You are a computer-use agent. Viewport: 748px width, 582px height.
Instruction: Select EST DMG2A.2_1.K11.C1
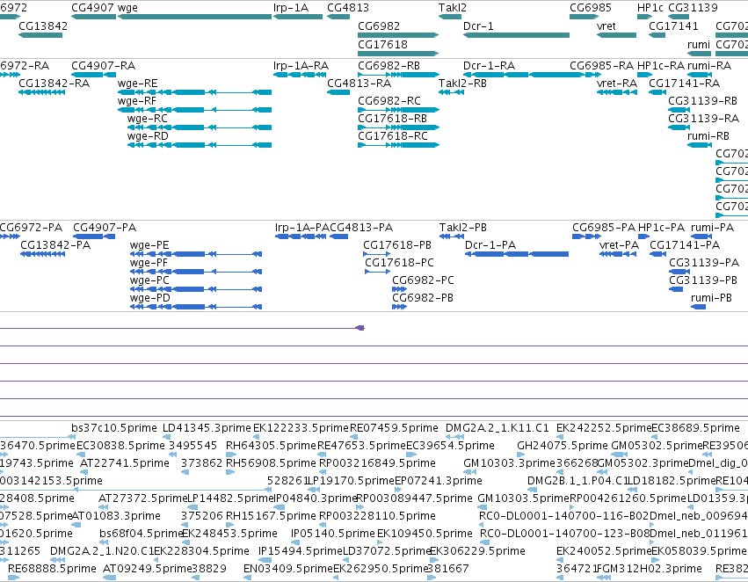pos(497,428)
